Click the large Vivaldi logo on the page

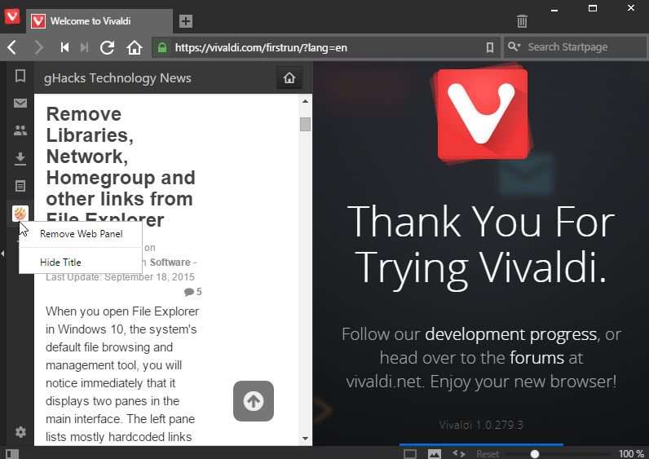[x=482, y=115]
